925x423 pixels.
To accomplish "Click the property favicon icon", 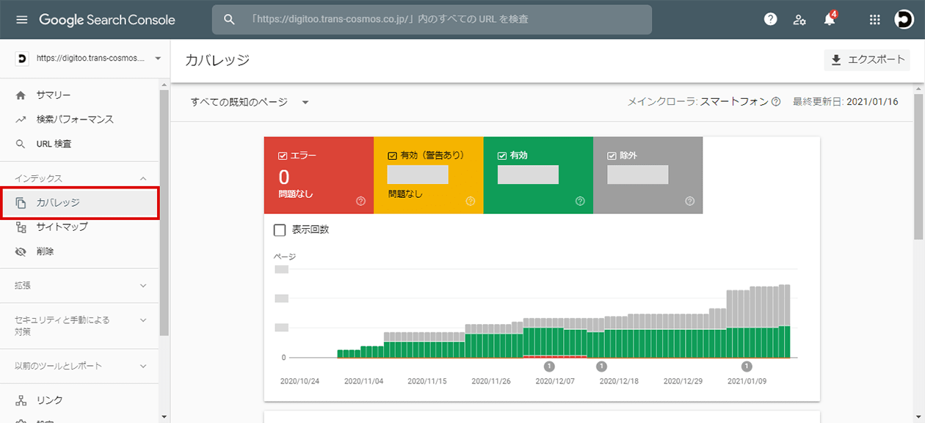I will coord(22,58).
